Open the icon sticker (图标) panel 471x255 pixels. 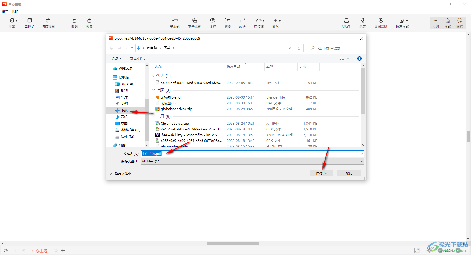point(460,23)
